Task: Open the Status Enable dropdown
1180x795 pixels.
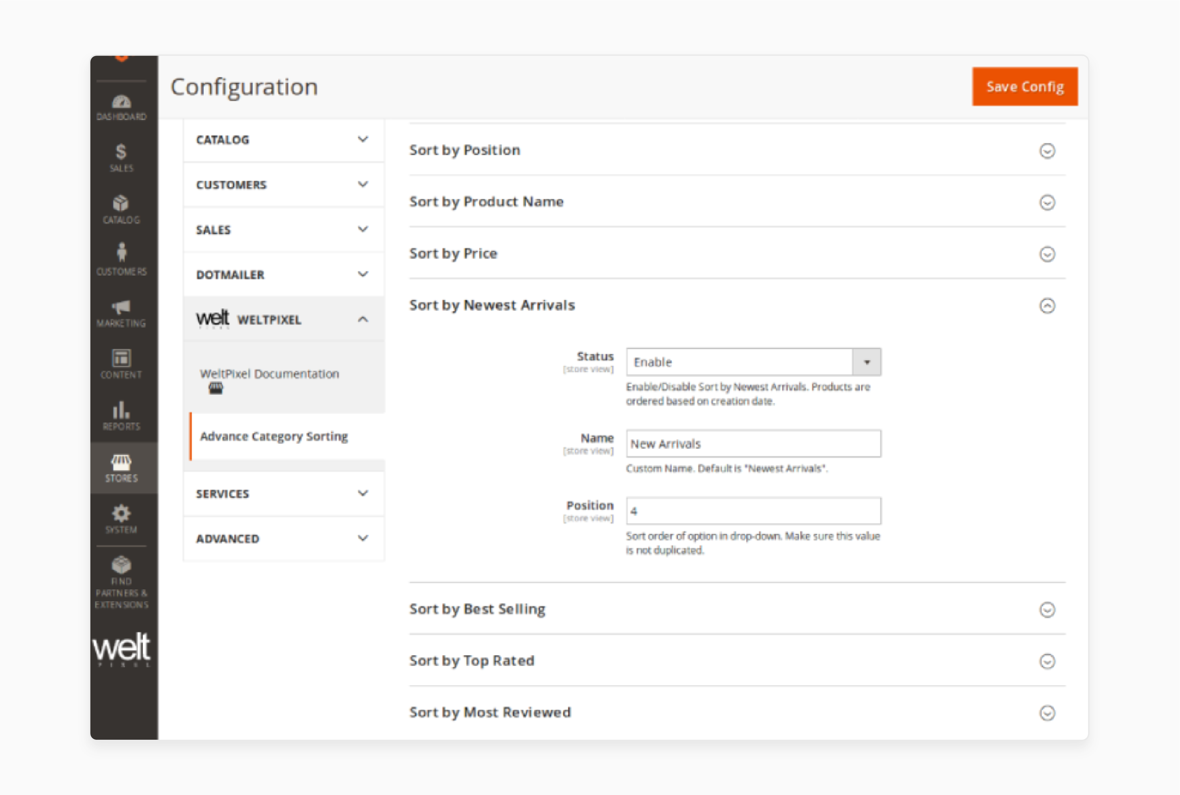Action: coord(753,362)
